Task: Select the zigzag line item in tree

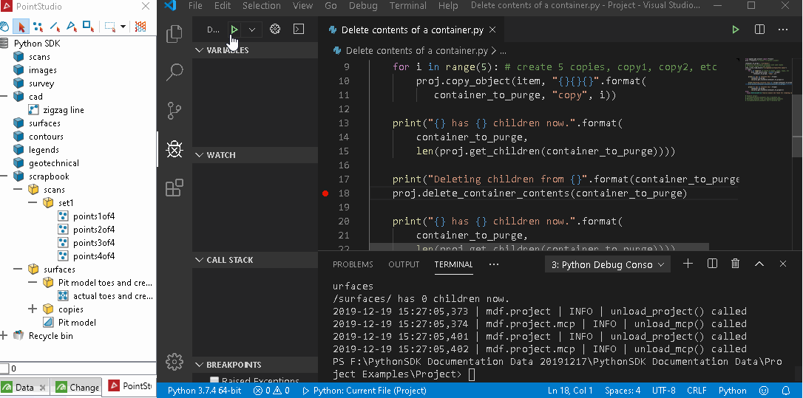Action: click(63, 110)
